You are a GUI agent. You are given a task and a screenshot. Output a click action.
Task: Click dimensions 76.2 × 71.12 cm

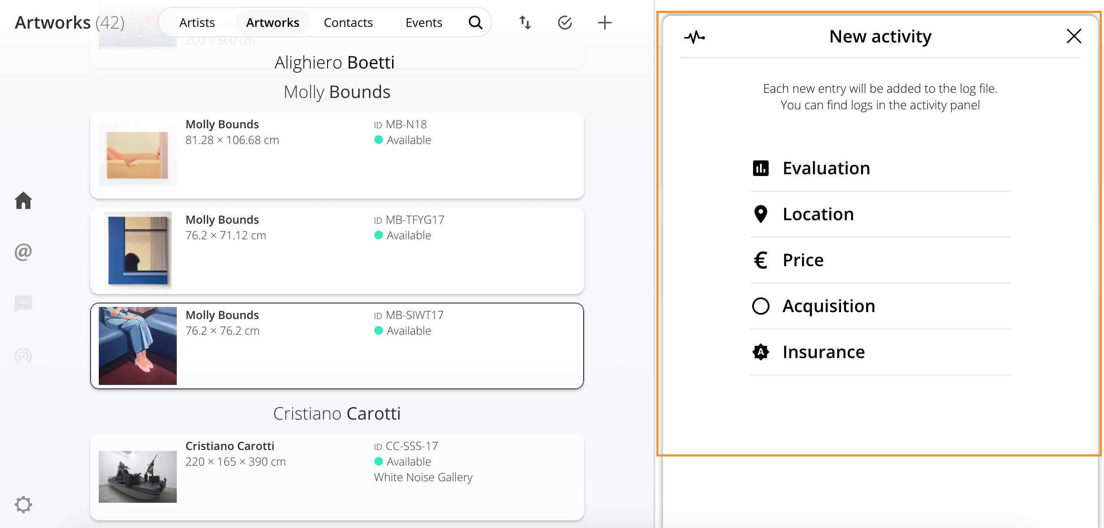(226, 235)
